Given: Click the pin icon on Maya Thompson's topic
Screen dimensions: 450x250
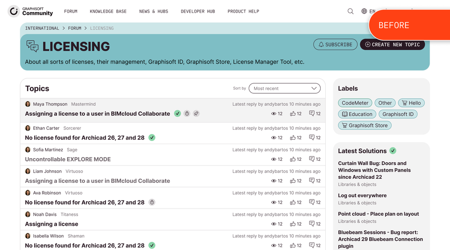Looking at the screenshot, I should pyautogui.click(x=196, y=114).
